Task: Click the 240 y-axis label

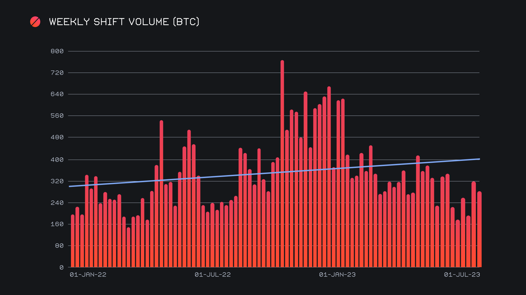Action: (x=57, y=203)
